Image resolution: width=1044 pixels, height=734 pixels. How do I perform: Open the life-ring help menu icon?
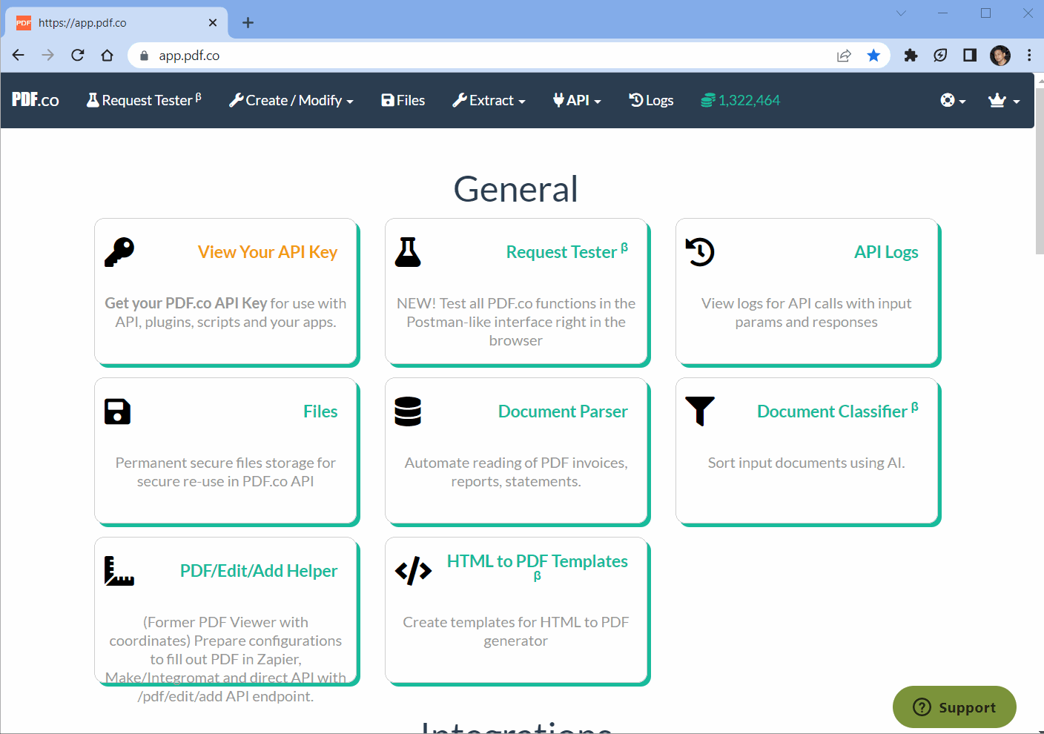coord(948,100)
